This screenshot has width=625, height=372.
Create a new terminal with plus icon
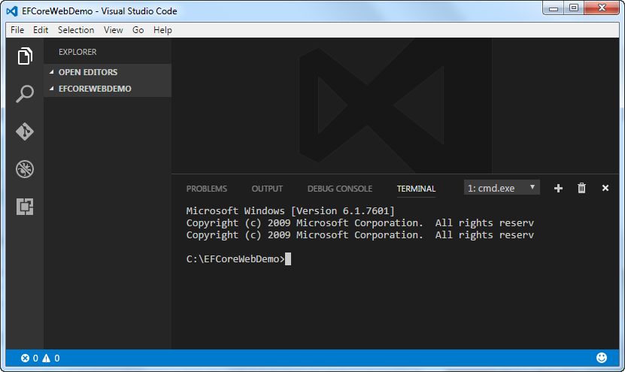click(x=558, y=188)
